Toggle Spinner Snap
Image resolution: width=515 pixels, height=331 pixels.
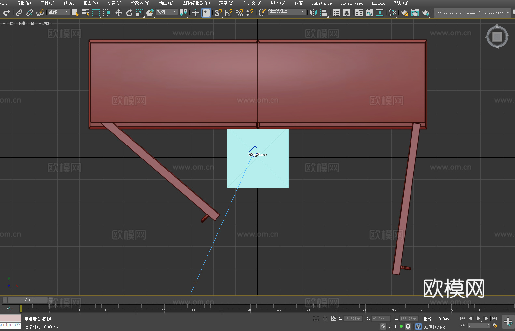250,13
